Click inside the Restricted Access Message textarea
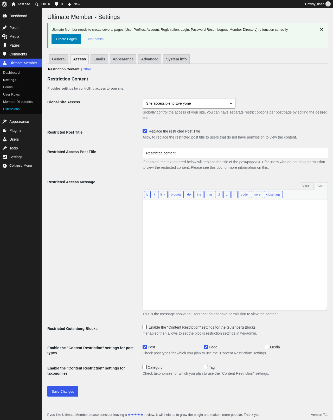 pos(235,255)
